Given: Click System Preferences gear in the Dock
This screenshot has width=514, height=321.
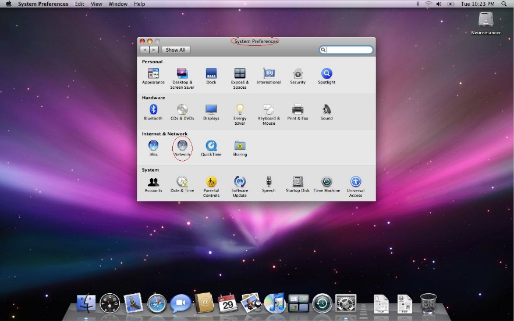Looking at the screenshot, I should [x=346, y=304].
